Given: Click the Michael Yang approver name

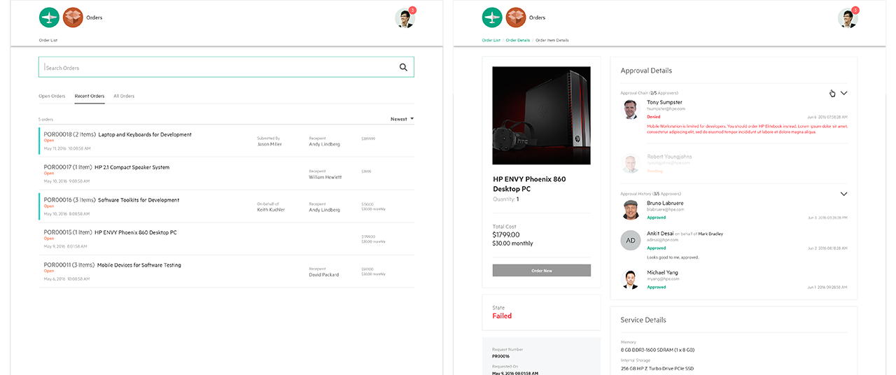Looking at the screenshot, I should coord(662,273).
